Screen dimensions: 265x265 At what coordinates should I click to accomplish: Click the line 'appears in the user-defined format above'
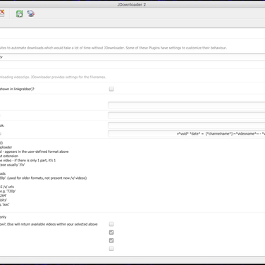[37, 152]
